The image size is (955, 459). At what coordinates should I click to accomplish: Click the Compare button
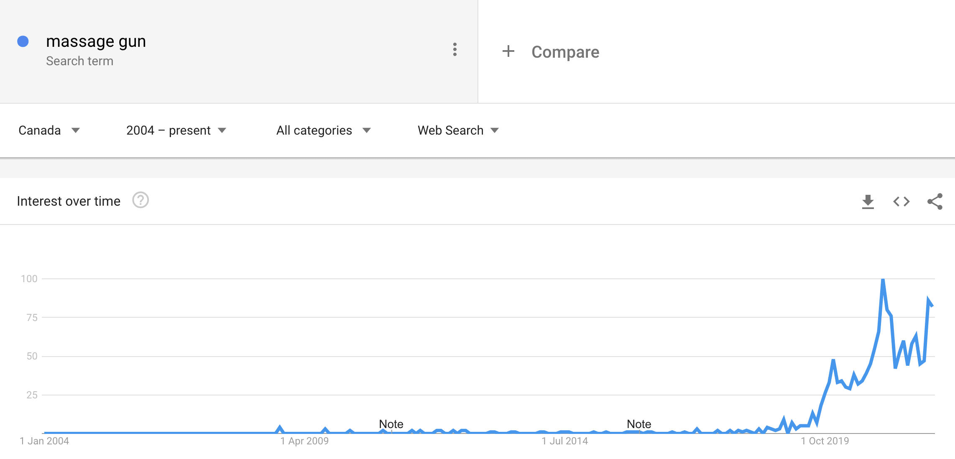click(x=550, y=52)
